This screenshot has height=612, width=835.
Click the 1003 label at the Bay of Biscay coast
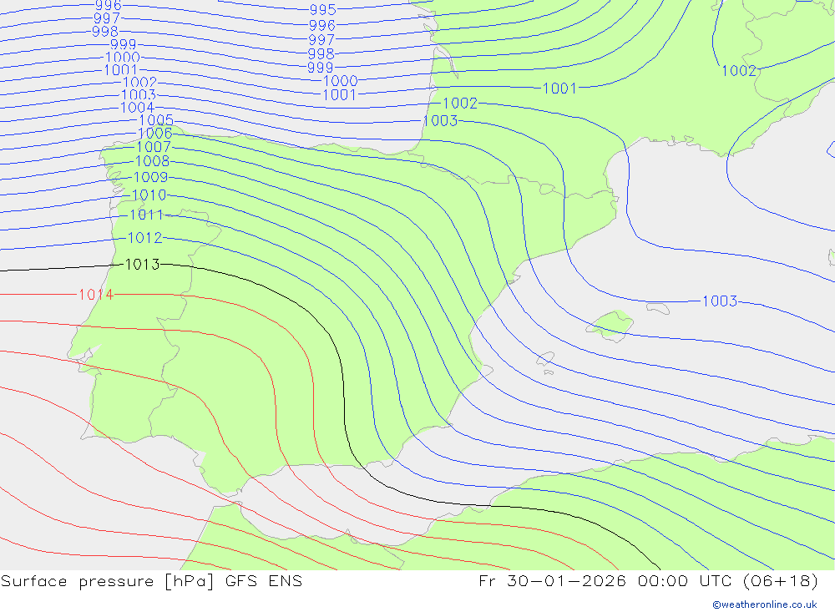pyautogui.click(x=440, y=120)
